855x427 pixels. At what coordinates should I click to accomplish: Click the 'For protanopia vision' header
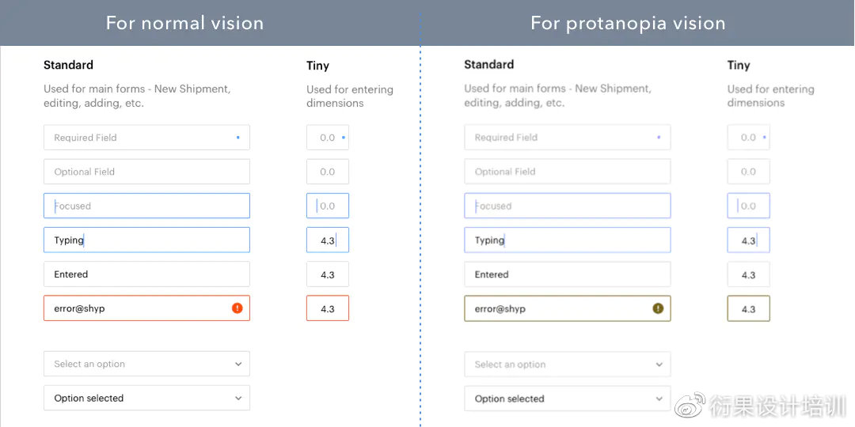(628, 23)
